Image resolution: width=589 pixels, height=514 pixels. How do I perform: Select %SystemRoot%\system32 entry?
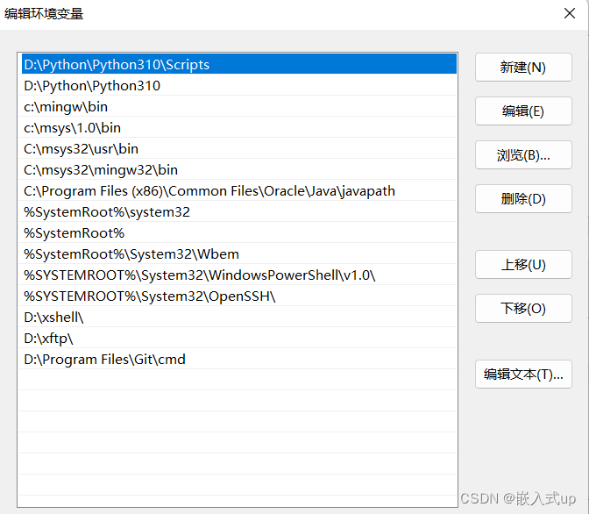point(239,211)
